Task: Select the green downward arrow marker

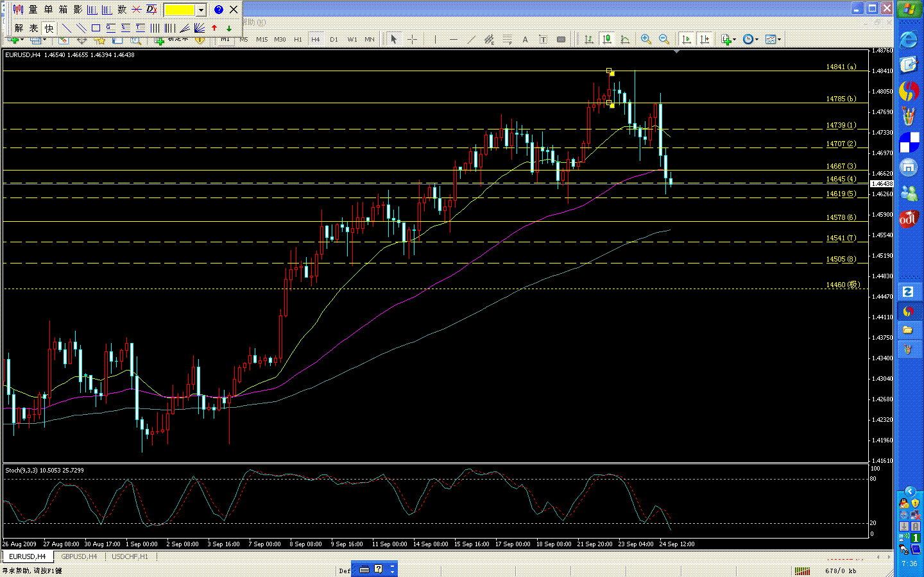Action: (x=229, y=28)
